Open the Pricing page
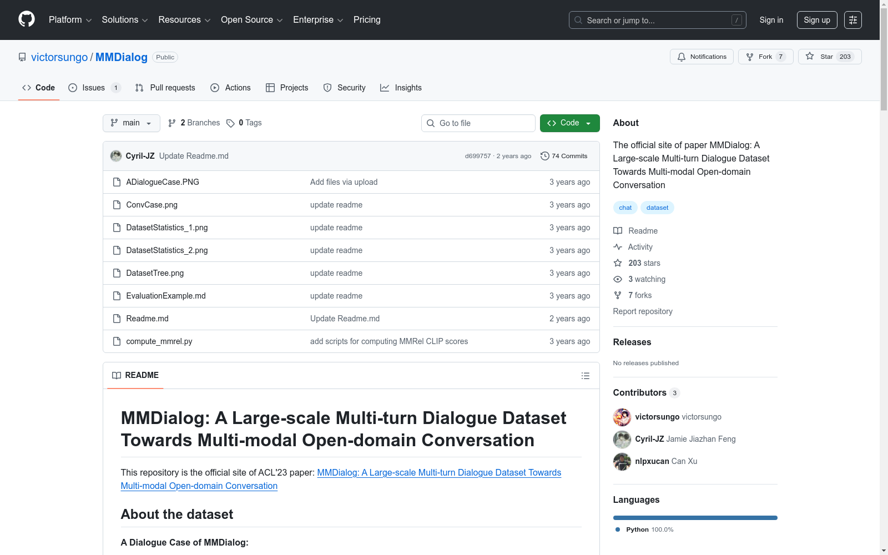This screenshot has height=555, width=888. 367,20
